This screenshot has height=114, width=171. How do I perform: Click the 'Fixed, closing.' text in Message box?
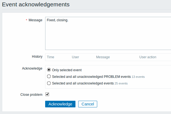point(58,20)
